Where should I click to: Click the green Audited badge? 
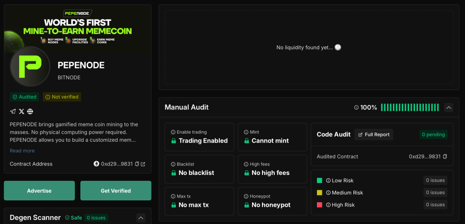[25, 97]
